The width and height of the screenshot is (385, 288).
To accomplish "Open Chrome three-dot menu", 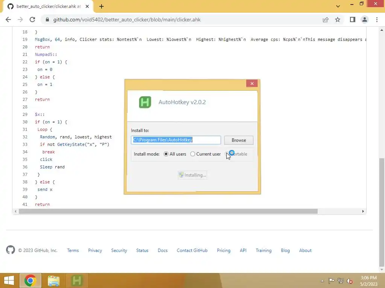I will pos(377,19).
